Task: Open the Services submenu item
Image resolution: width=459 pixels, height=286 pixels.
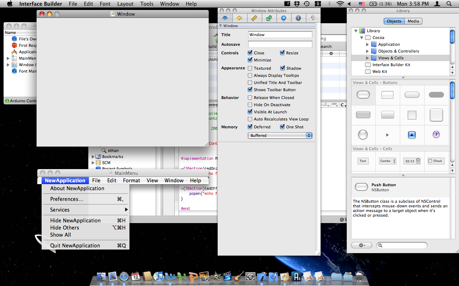Action: coord(85,210)
